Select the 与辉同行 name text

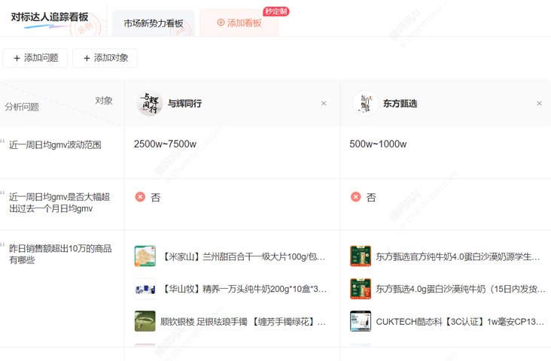click(185, 104)
